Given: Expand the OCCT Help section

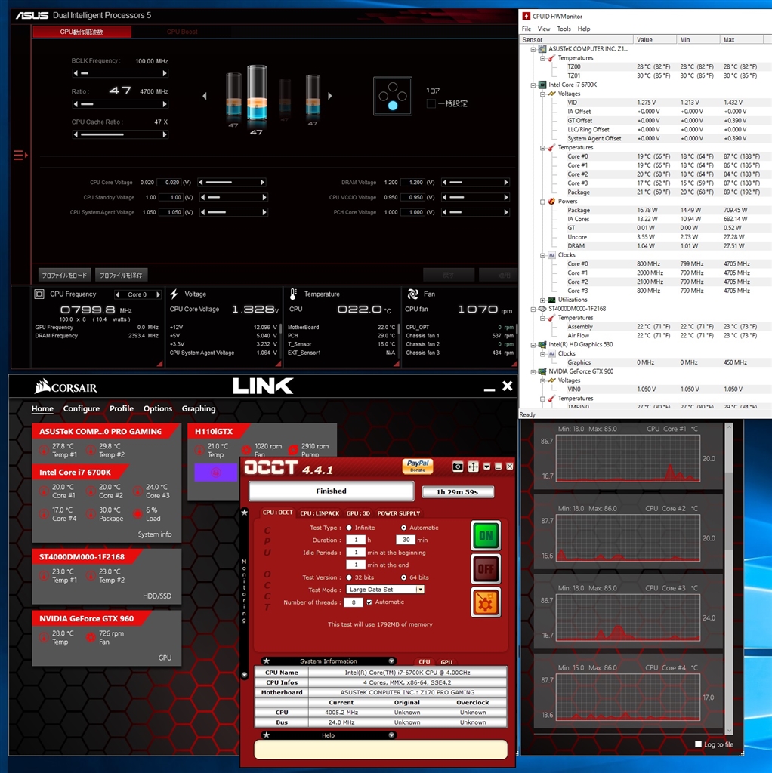Looking at the screenshot, I should click(391, 735).
